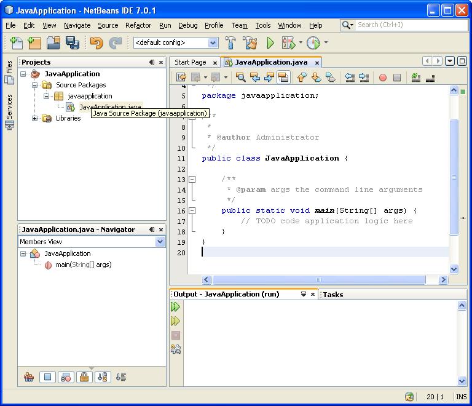Screen dimensions: 472x406
Task: Toggle Show Non-Public Members lock filter
Action: tap(84, 377)
